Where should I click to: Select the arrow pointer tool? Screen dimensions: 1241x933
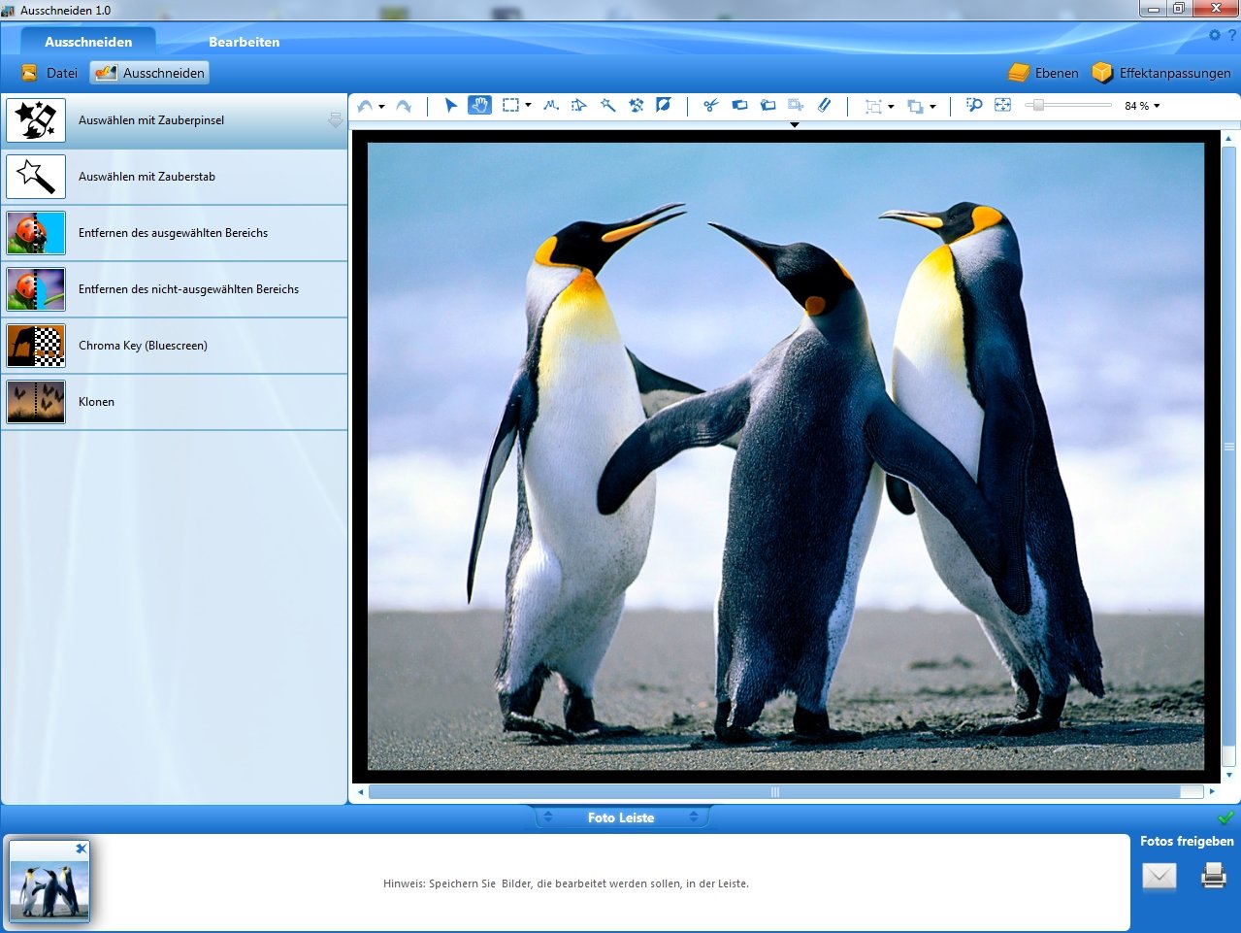tap(450, 105)
